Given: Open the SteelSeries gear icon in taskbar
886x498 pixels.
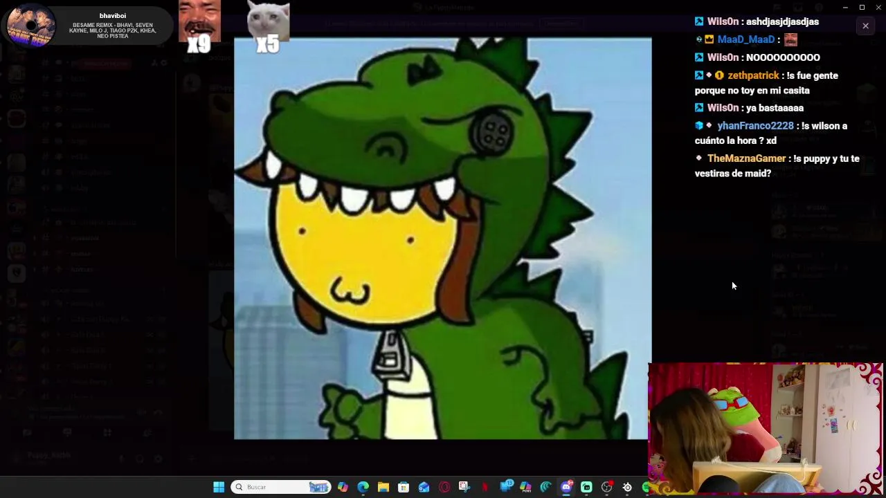Looking at the screenshot, I should [x=627, y=487].
